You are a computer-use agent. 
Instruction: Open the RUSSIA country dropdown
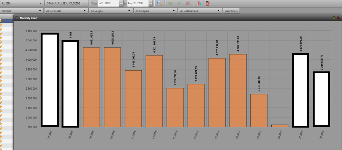[22, 3]
